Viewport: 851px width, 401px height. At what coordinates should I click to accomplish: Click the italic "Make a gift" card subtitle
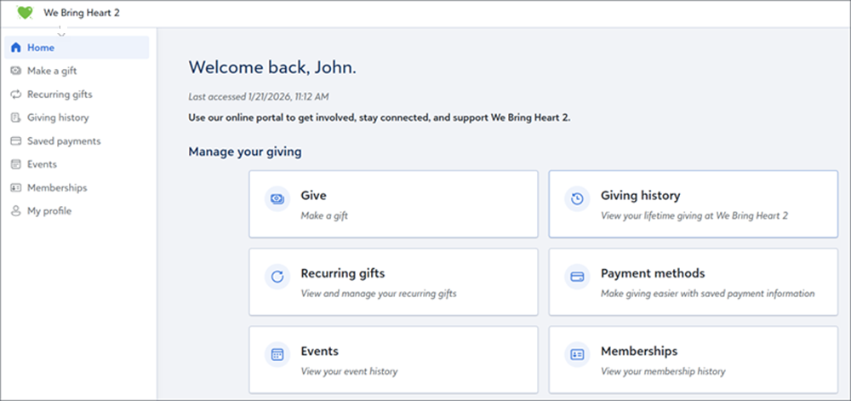tap(324, 215)
